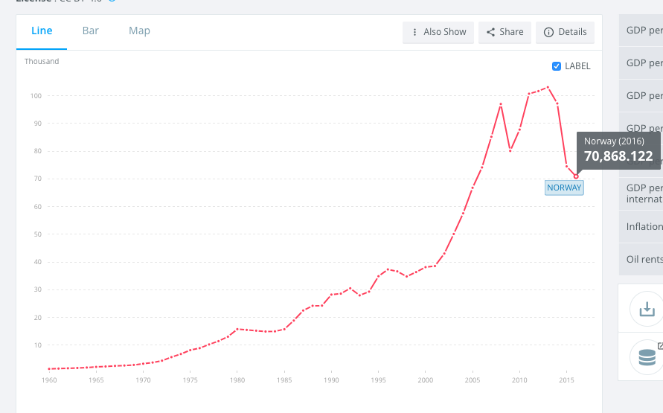This screenshot has height=413, width=663.
Task: Click the three-dot Also Show icon
Action: pos(414,32)
